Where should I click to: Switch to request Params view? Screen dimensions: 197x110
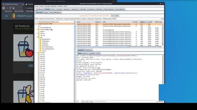(85, 53)
